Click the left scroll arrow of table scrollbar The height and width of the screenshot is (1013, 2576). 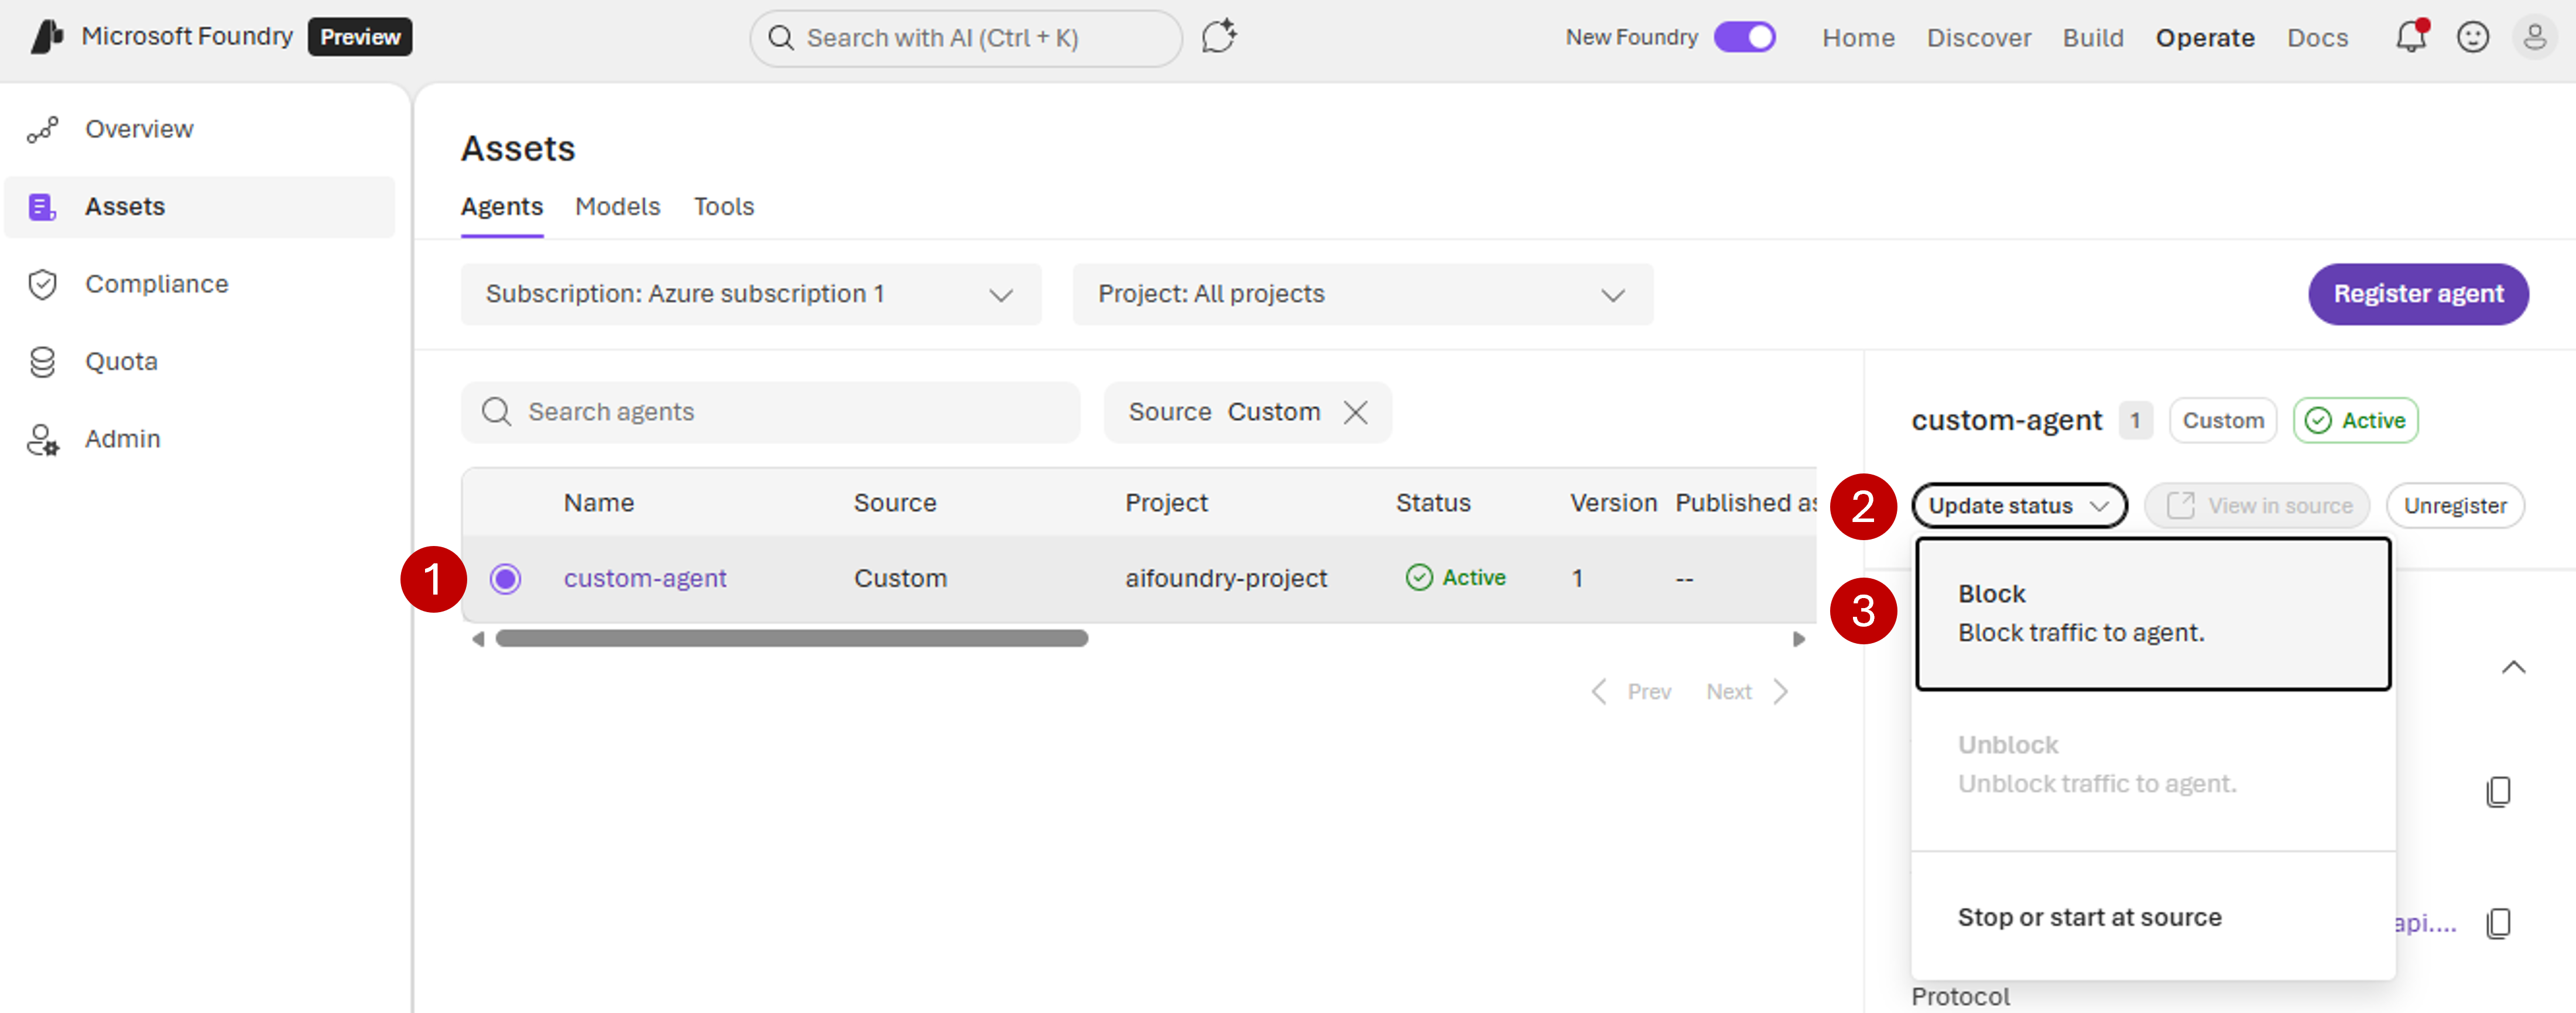(x=478, y=639)
